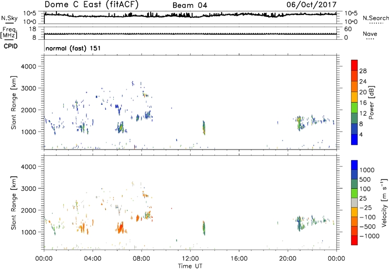389x269 pixels.
Task: Select the red bottom segment of velocity colorbar
Action: point(354,240)
